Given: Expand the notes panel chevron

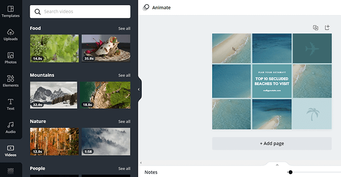Looking at the screenshot, I should pyautogui.click(x=277, y=165).
